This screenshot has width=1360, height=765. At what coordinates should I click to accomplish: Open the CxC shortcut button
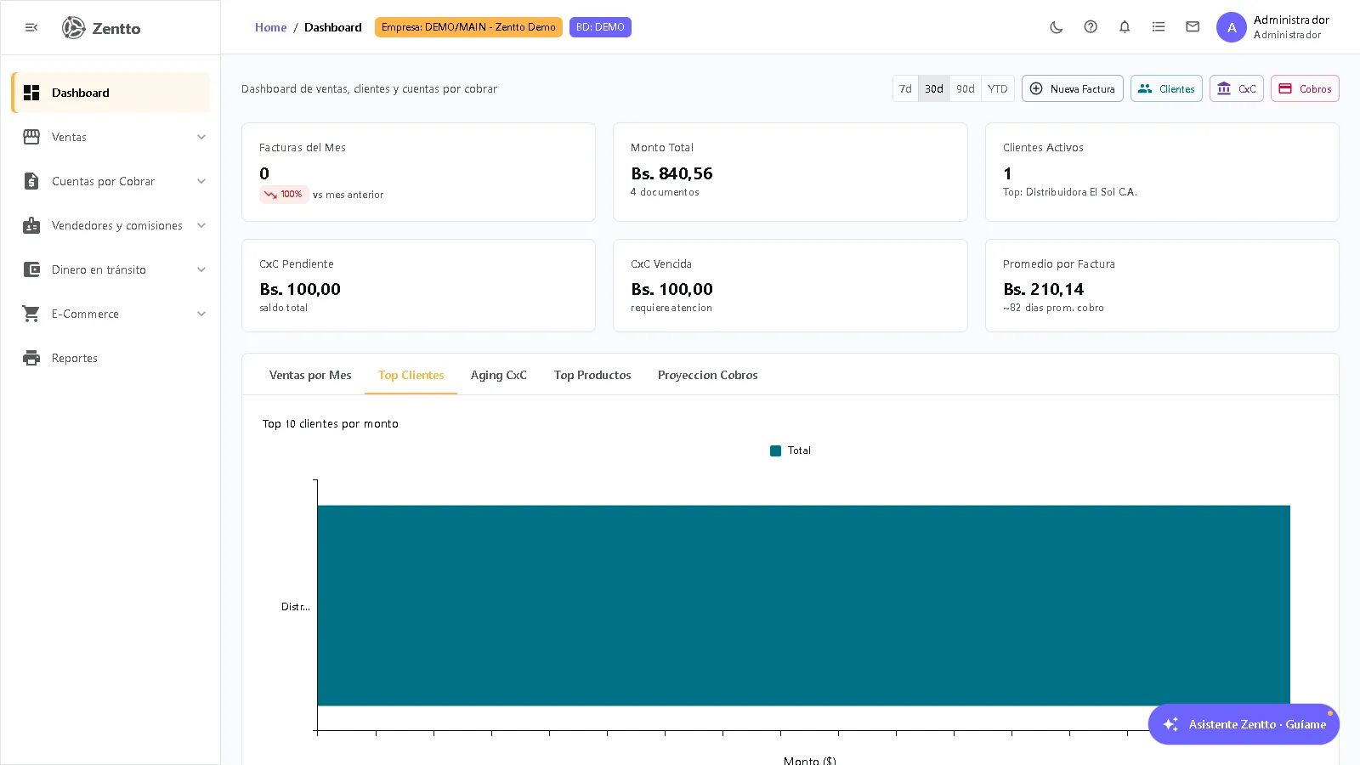1237,88
